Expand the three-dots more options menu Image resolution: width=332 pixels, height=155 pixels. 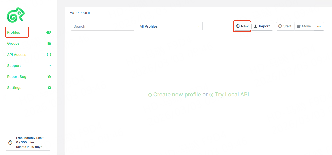[x=319, y=26]
